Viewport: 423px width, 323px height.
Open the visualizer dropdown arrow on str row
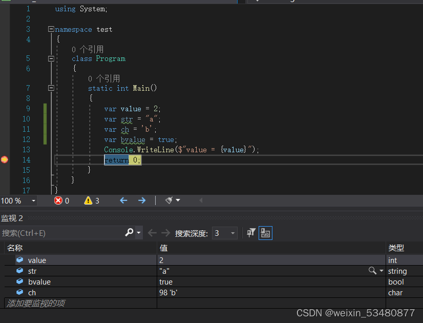[381, 271]
